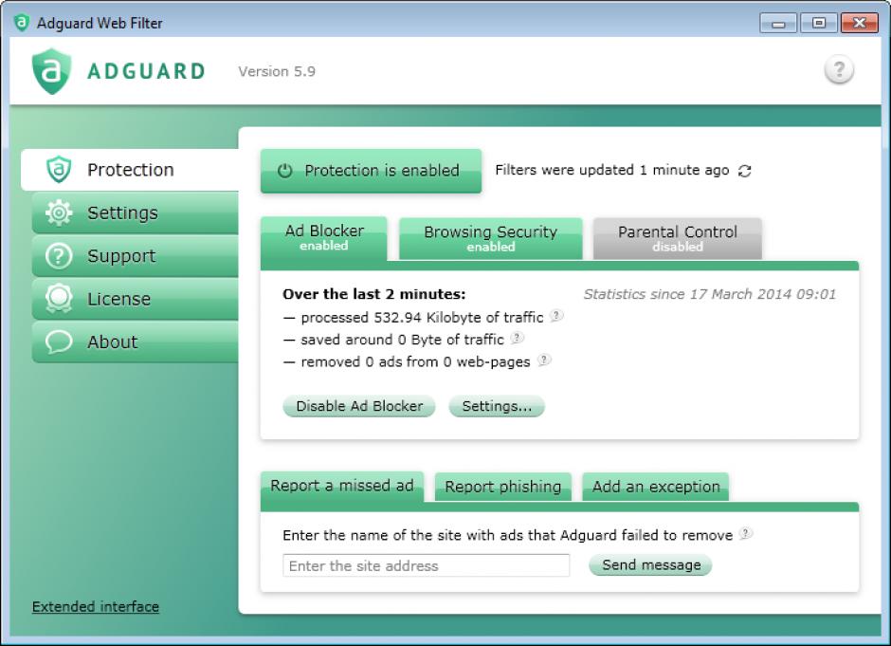Open the Settings sidebar section
The width and height of the screenshot is (891, 646).
pyautogui.click(x=136, y=212)
